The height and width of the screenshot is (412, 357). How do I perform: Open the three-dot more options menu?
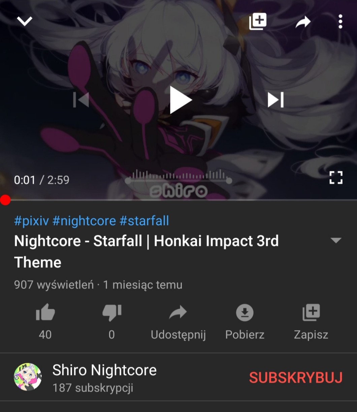click(340, 22)
